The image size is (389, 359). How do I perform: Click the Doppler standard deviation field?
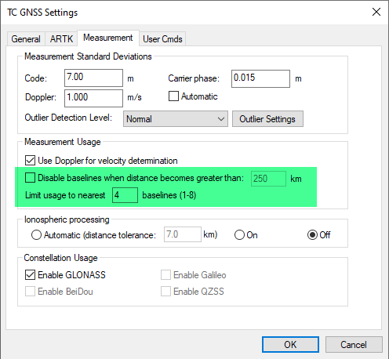pyautogui.click(x=93, y=98)
